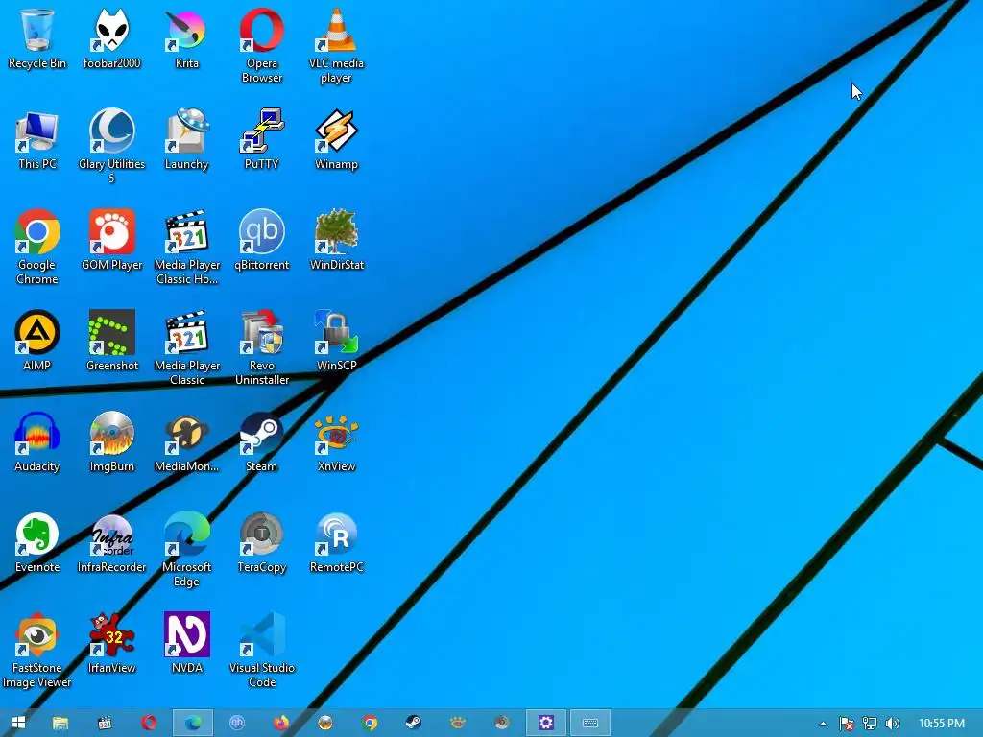Select the Audacity desktop shortcut

pyautogui.click(x=37, y=441)
